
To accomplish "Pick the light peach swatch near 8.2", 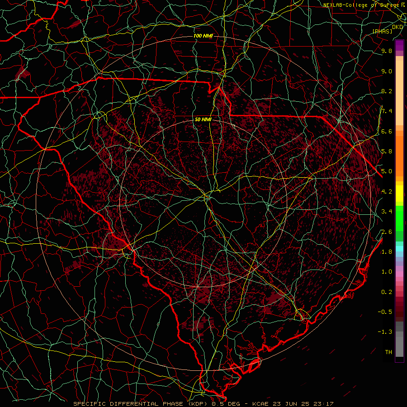I will pos(399,93).
